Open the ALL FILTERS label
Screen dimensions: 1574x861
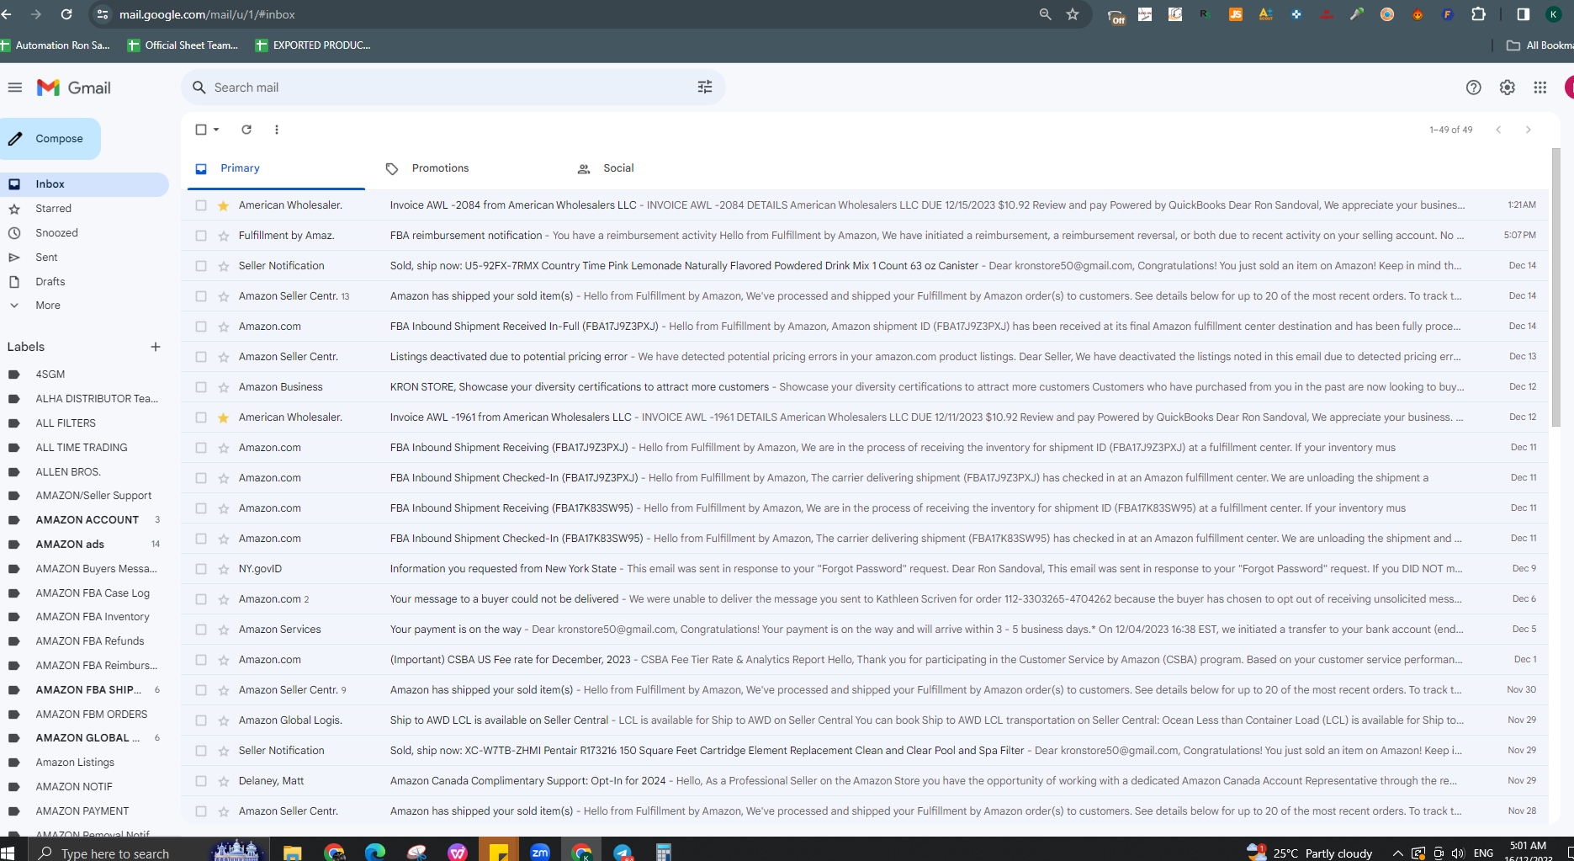click(66, 423)
